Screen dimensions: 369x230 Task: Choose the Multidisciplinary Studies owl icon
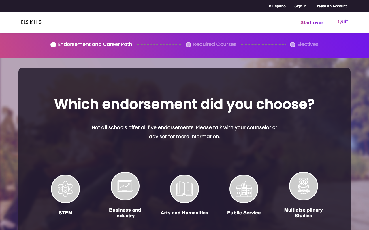pyautogui.click(x=304, y=186)
